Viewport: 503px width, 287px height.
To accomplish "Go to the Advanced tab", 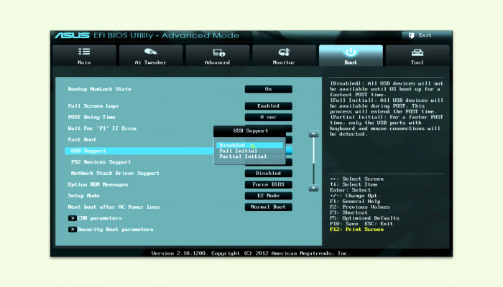I will [x=218, y=56].
